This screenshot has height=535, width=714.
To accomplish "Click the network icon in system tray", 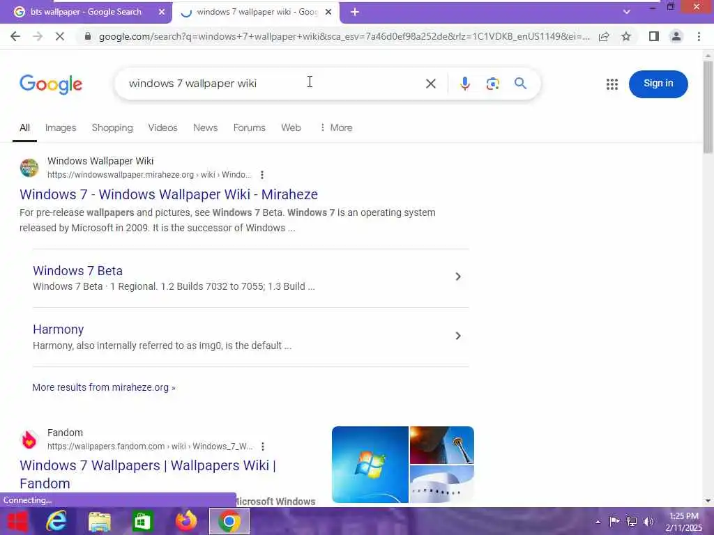I will (x=632, y=522).
